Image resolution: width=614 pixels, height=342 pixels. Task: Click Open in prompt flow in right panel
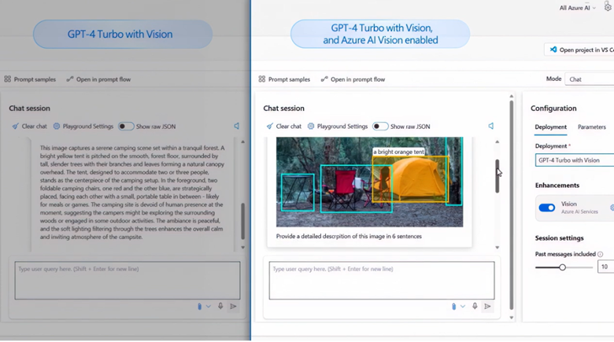(353, 79)
